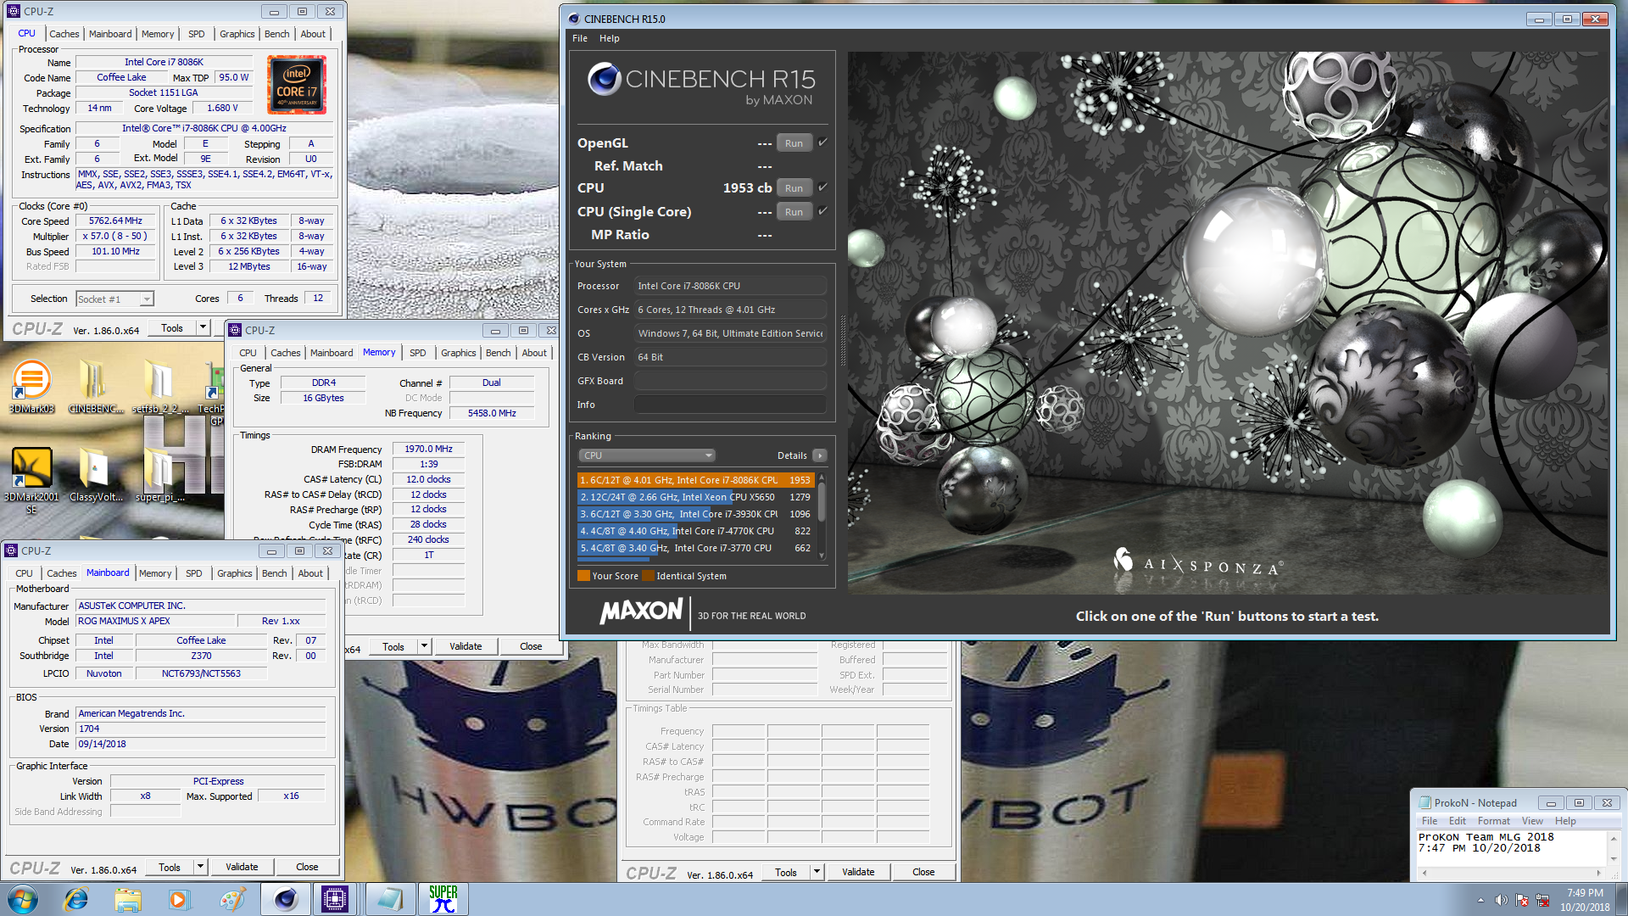Screen dimensions: 1628x916
Task: Click the Cinebench title bar app icon
Action: [574, 19]
